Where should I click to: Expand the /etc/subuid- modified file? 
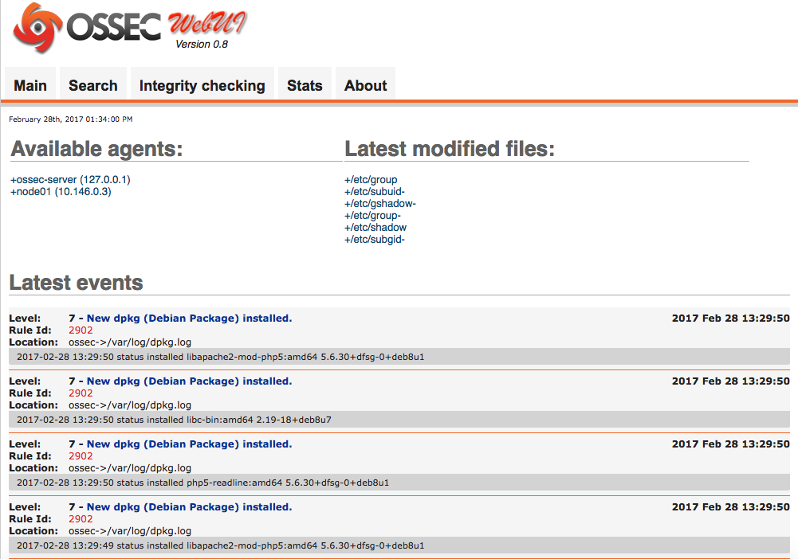pyautogui.click(x=375, y=192)
